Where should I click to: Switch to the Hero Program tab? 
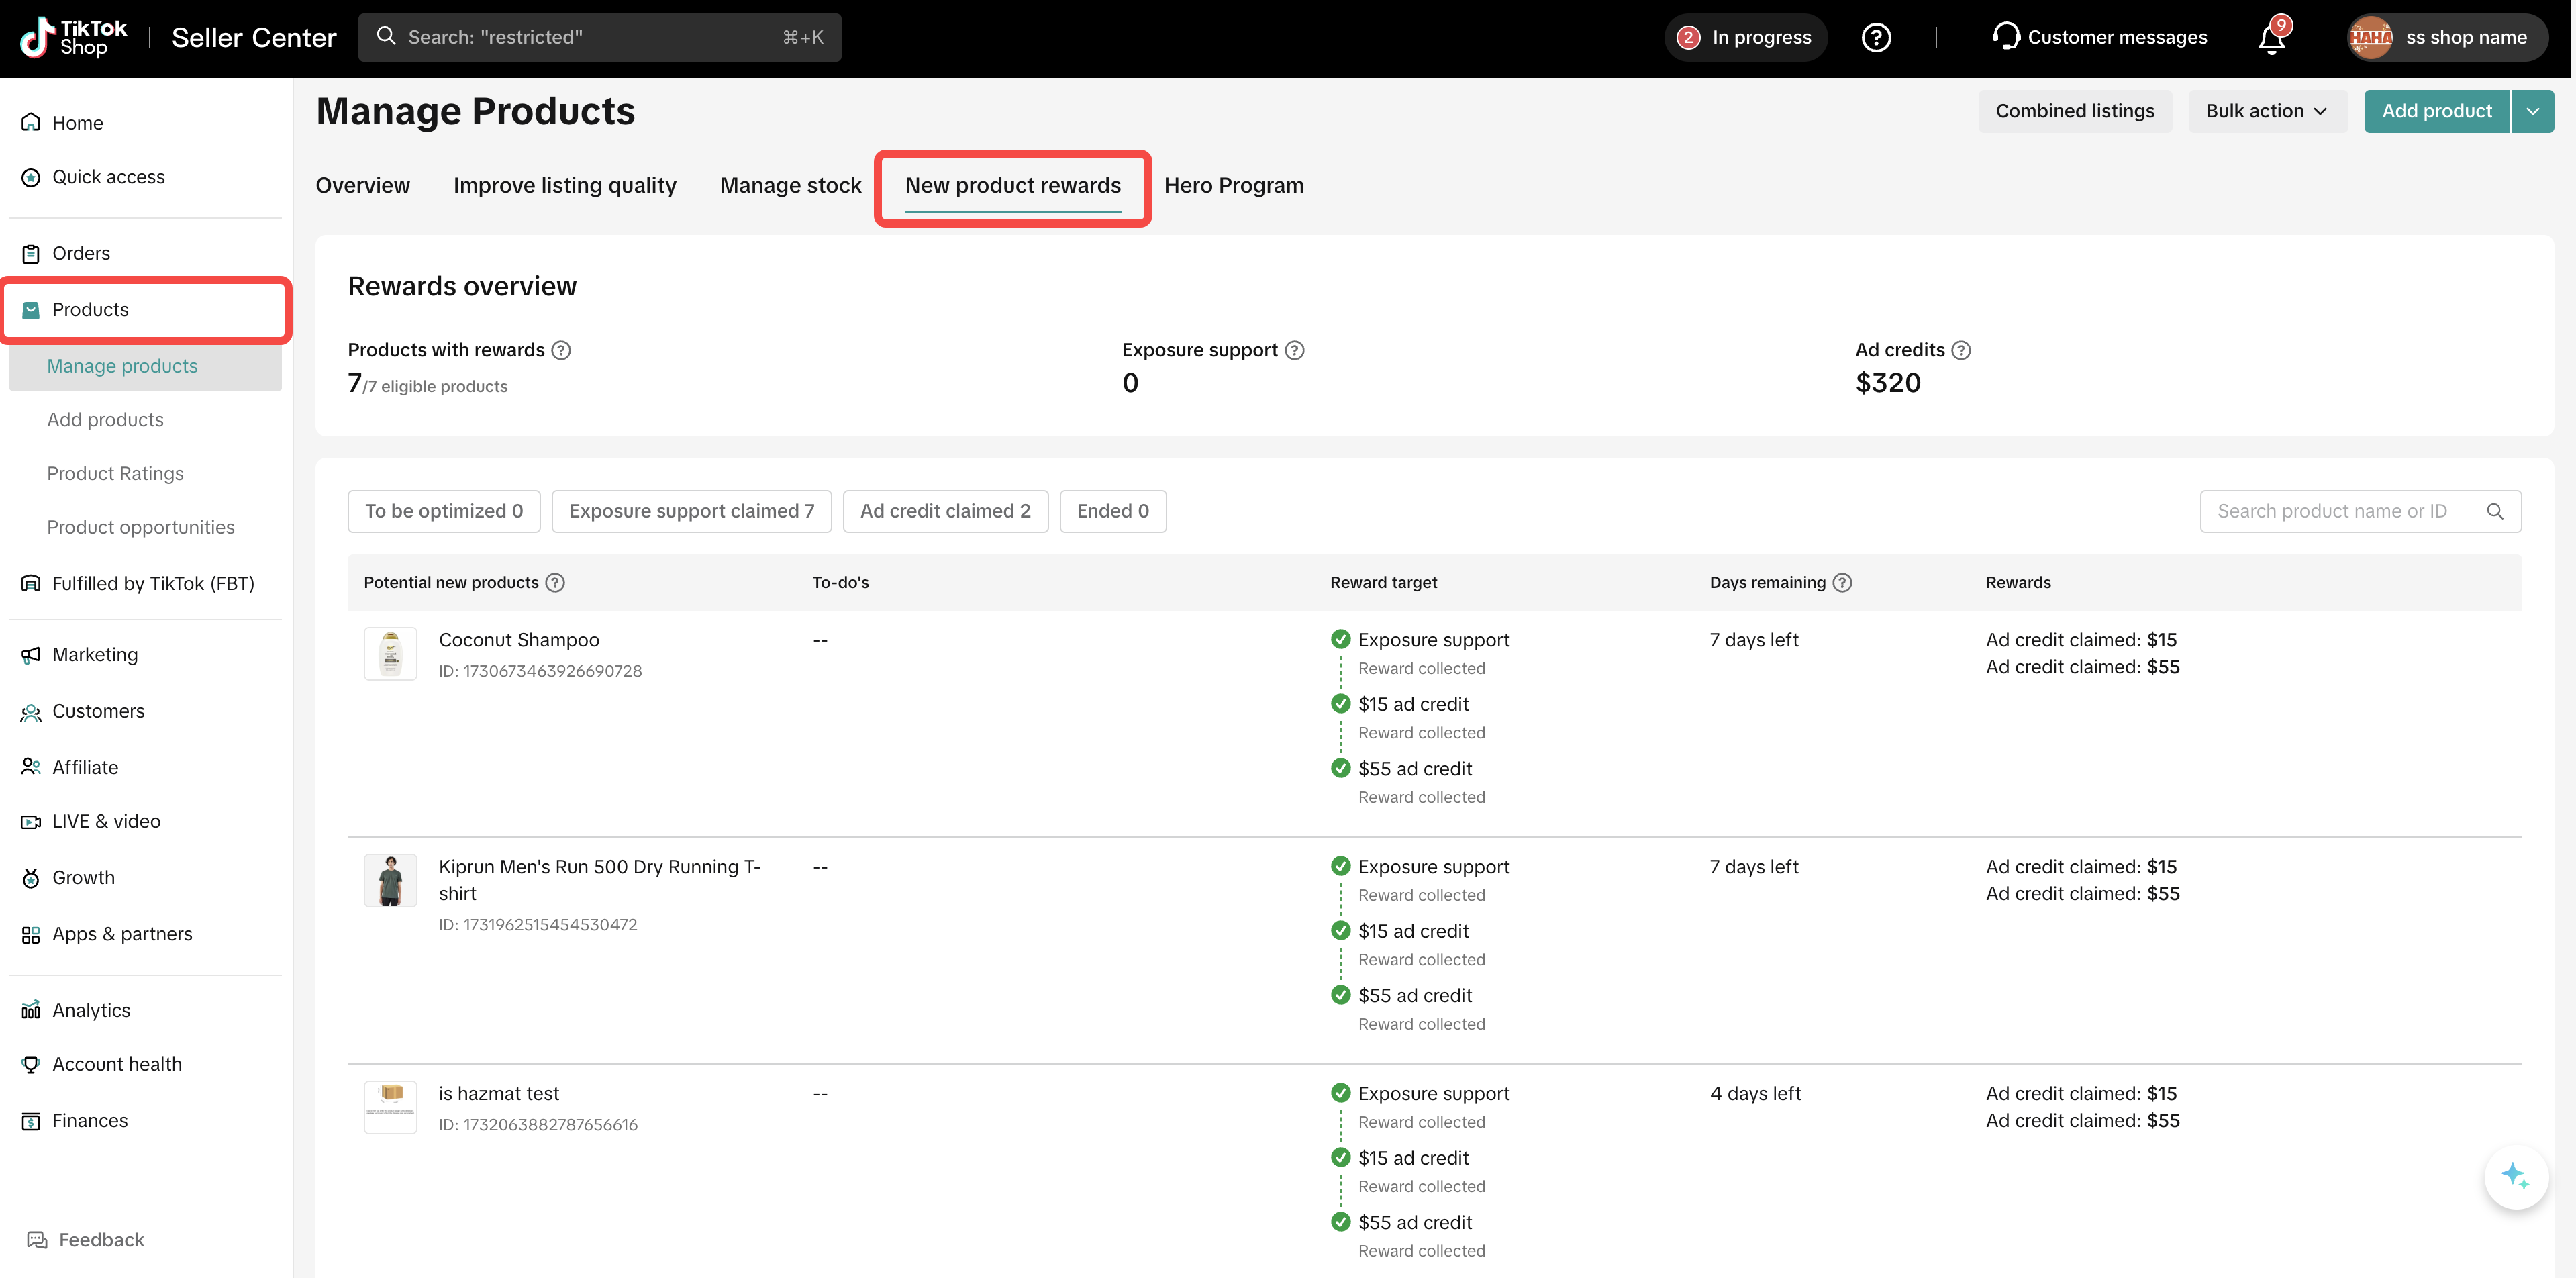tap(1233, 185)
